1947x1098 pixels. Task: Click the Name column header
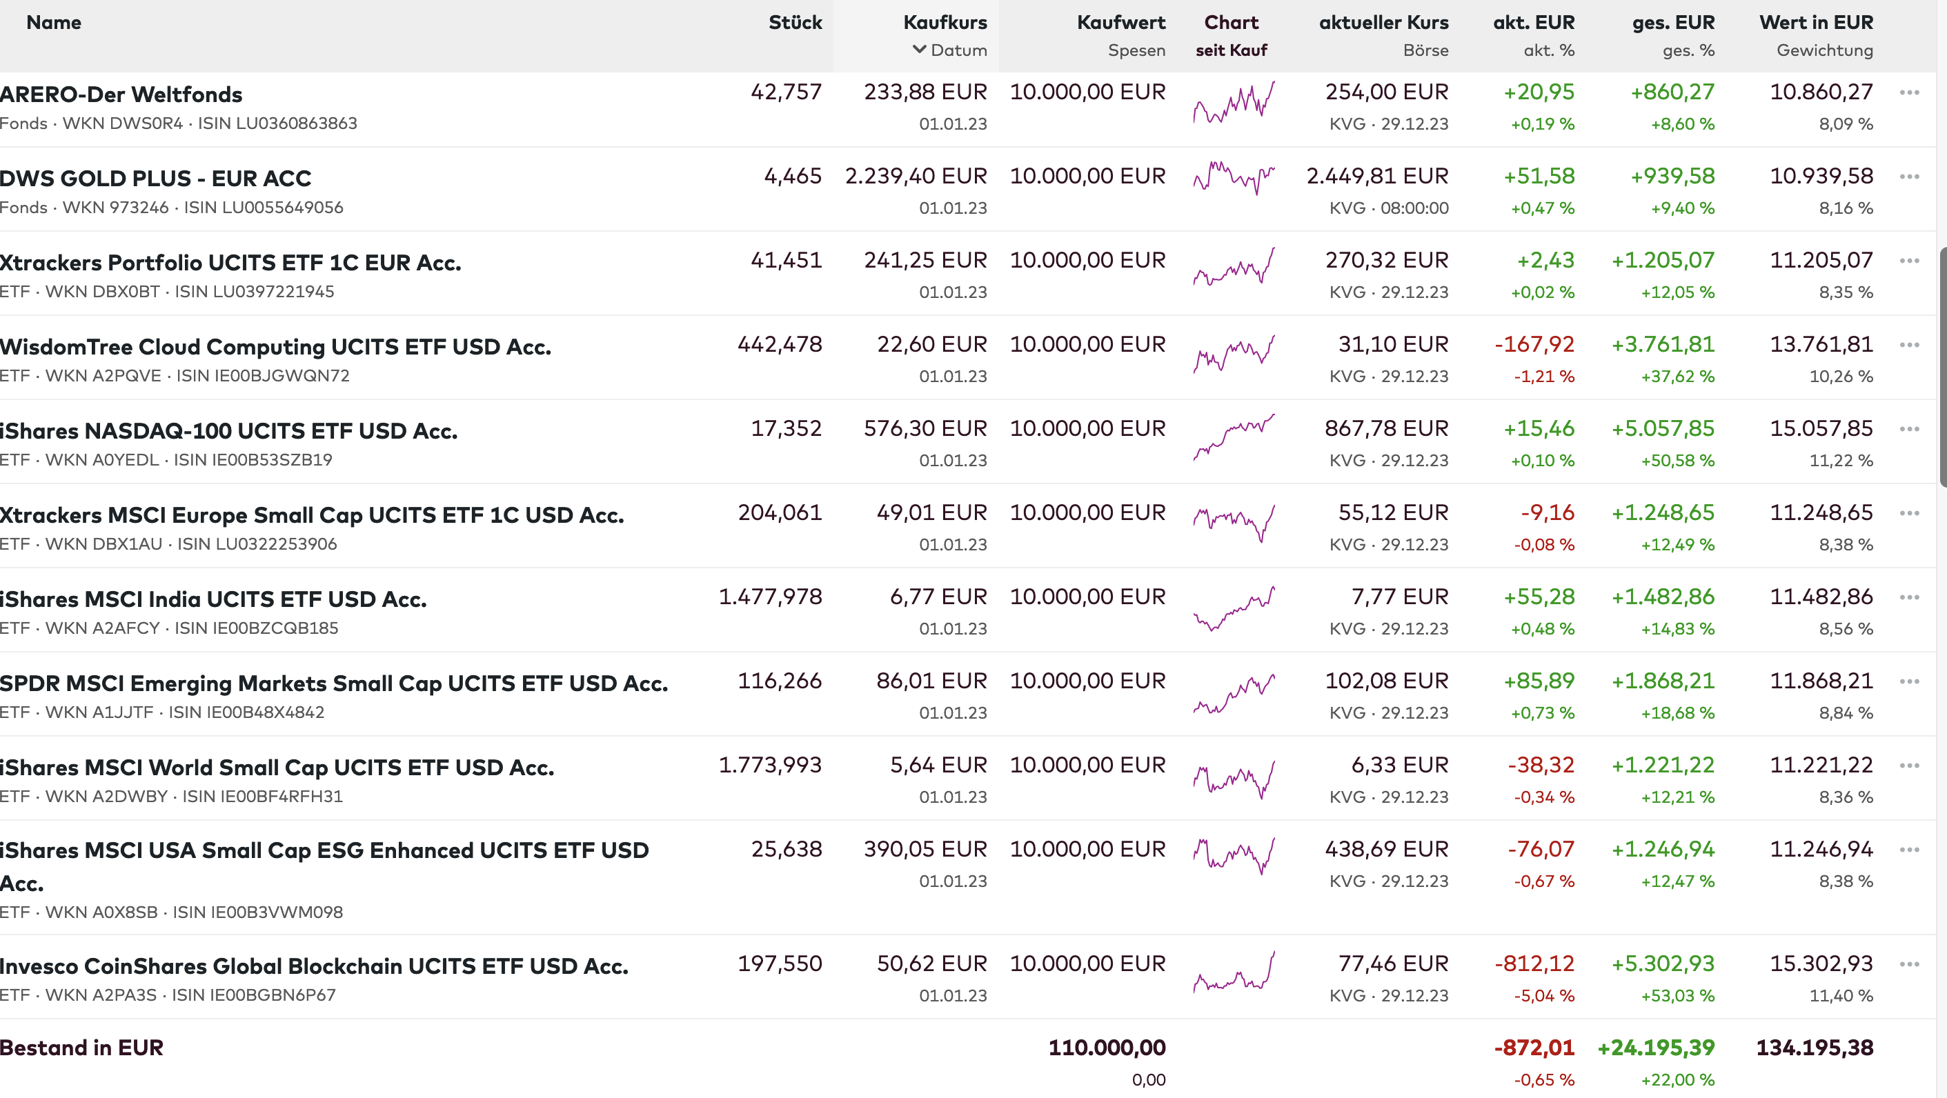54,23
